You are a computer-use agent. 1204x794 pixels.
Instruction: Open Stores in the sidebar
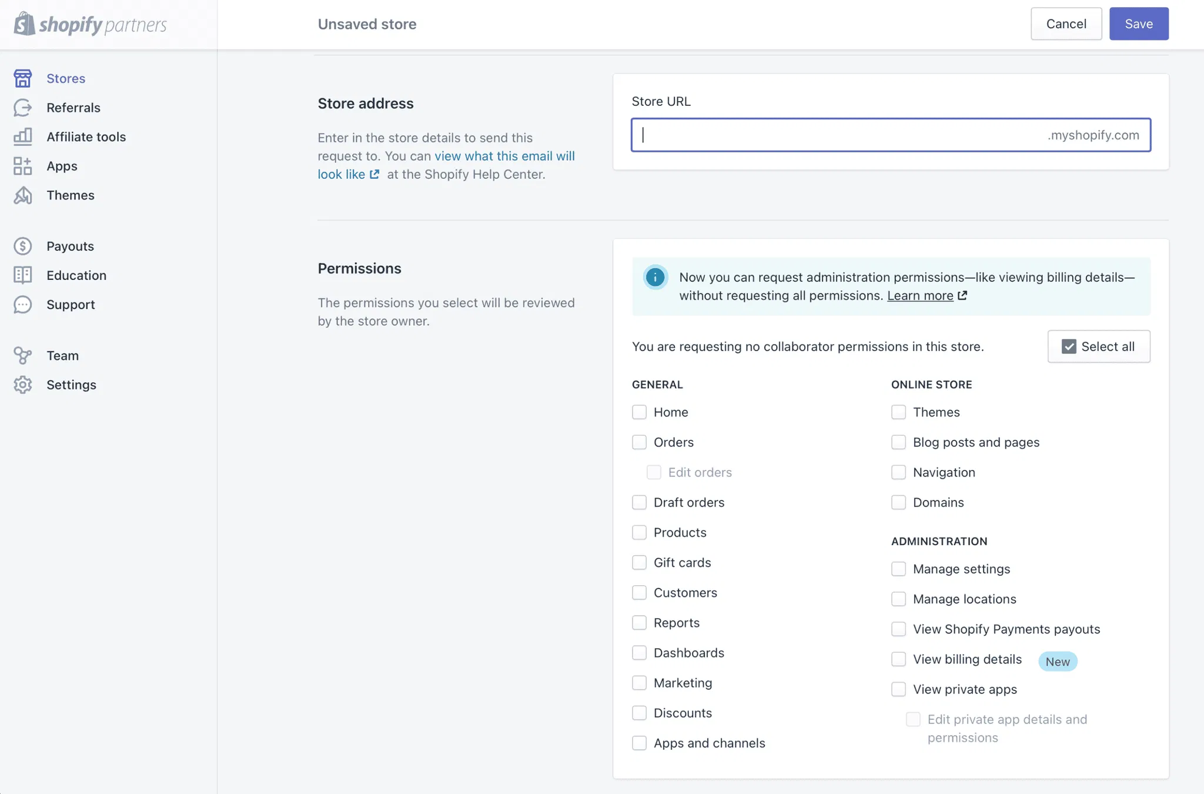pyautogui.click(x=66, y=78)
